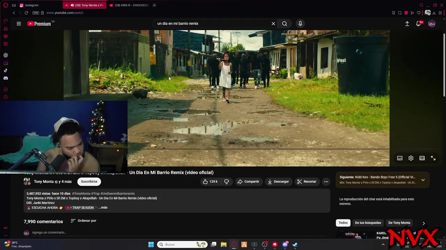The height and width of the screenshot is (250, 446).
Task: Toggle the VPN badge in address bar
Action: pyautogui.click(x=36, y=13)
